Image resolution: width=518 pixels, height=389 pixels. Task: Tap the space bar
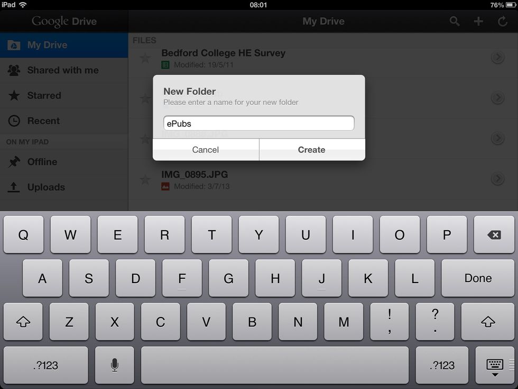click(275, 365)
